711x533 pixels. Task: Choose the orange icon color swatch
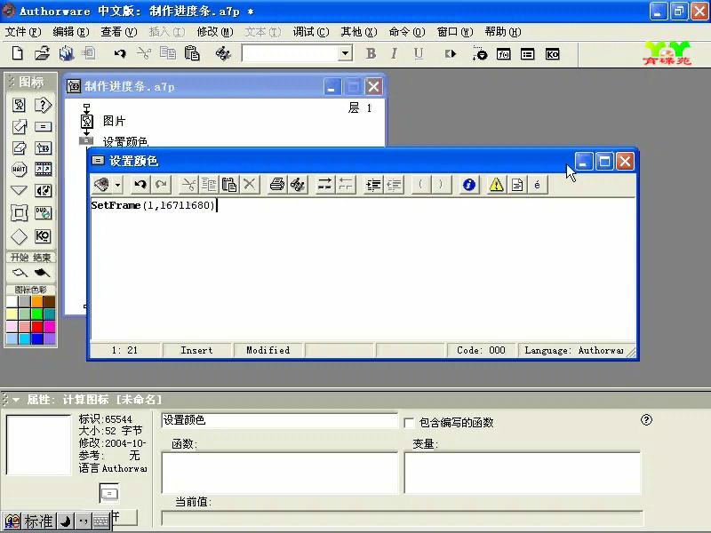[37, 301]
